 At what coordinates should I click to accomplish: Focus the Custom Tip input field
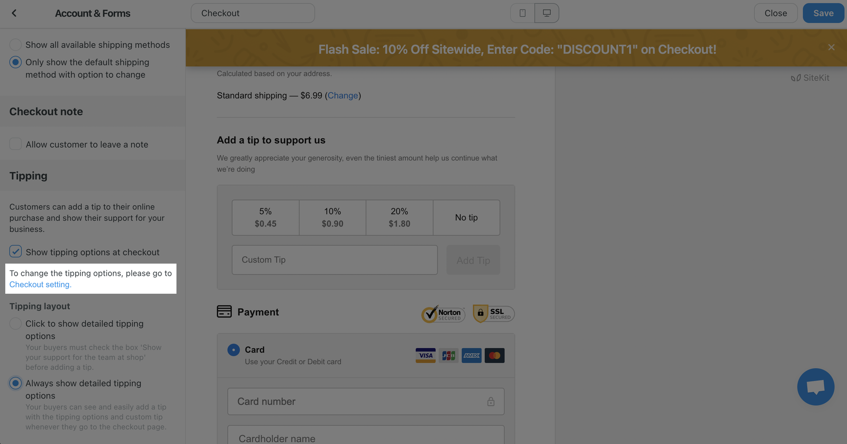pyautogui.click(x=335, y=260)
